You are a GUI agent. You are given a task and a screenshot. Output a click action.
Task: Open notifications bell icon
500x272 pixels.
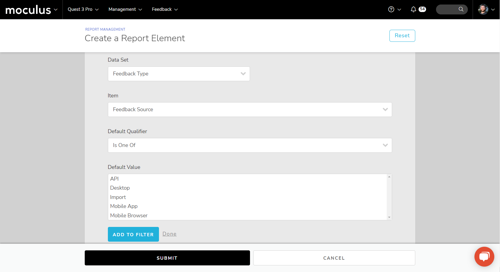click(x=413, y=9)
